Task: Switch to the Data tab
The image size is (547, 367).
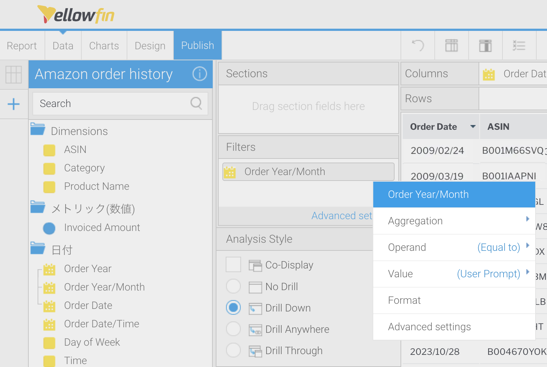Action: [x=63, y=46]
